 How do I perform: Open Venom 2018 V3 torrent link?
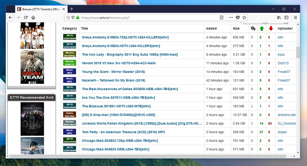pyautogui.click(x=119, y=63)
